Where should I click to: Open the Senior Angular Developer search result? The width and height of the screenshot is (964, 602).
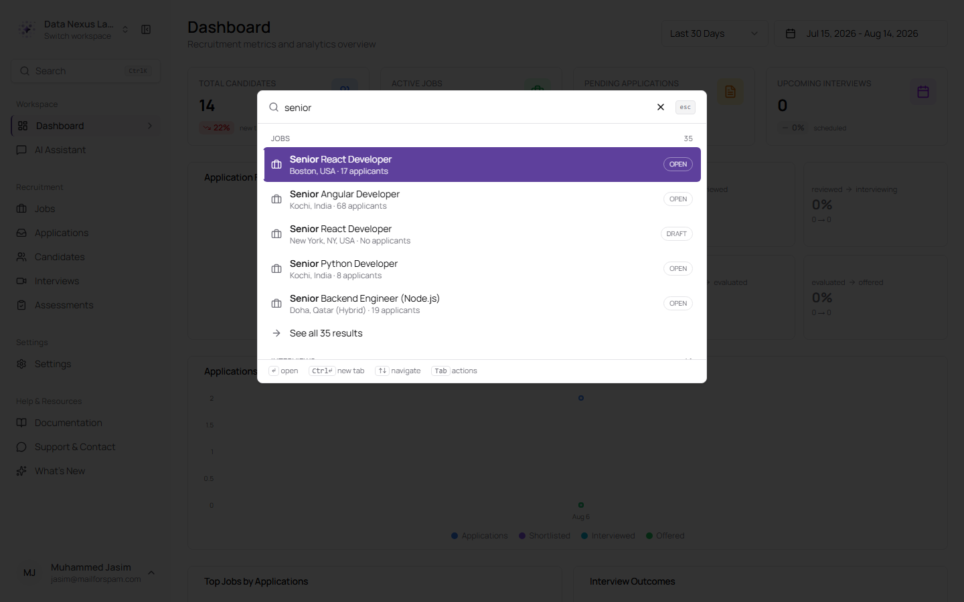pyautogui.click(x=482, y=199)
